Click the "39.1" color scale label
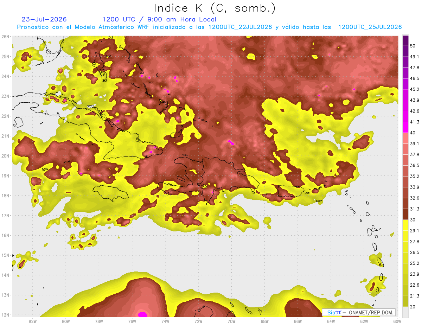Viewport: 422px width, 326px height. click(x=415, y=143)
